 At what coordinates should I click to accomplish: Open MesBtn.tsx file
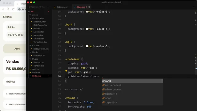[x=38, y=32]
